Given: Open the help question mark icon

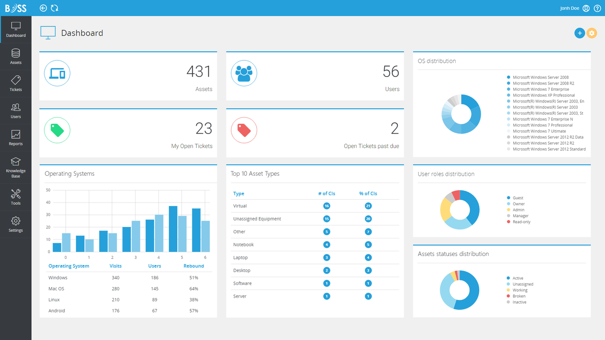Looking at the screenshot, I should [597, 8].
